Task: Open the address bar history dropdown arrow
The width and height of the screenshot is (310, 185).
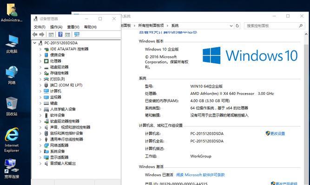Action: click(231, 26)
